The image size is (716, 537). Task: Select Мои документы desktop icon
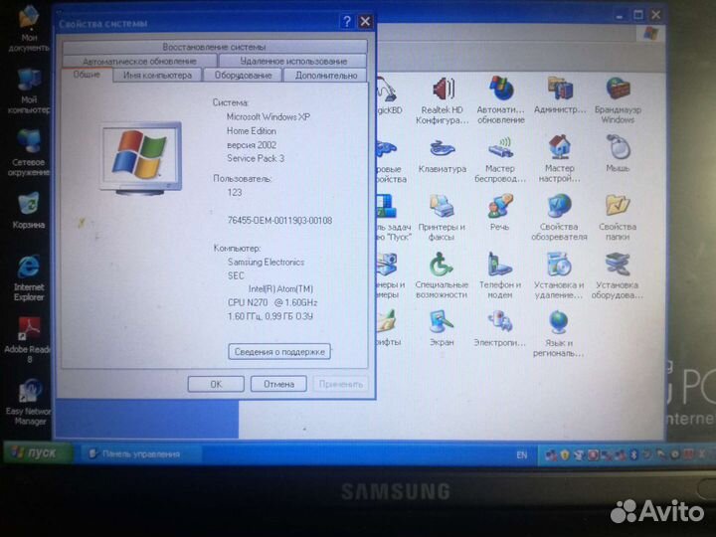(x=28, y=29)
